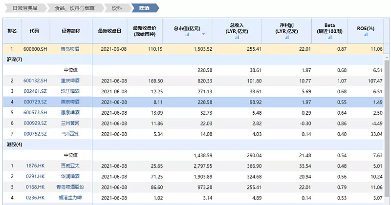Click revenue value 366.90
The width and height of the screenshot is (391, 205).
254,166
